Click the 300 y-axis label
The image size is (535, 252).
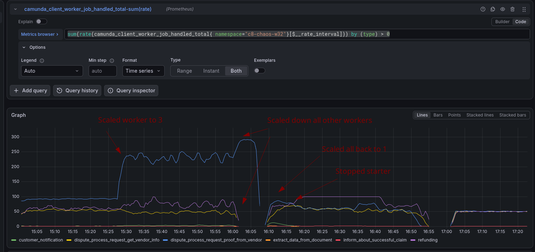pos(15,137)
